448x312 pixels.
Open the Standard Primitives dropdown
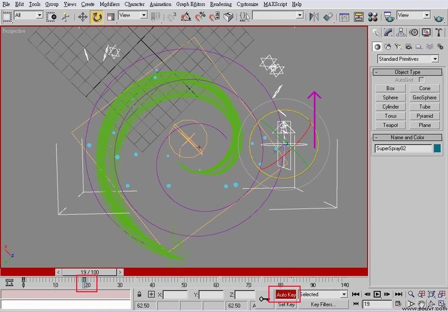coord(407,59)
